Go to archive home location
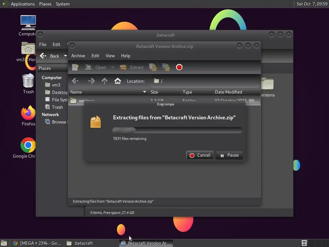This screenshot has width=329, height=247. (x=118, y=81)
